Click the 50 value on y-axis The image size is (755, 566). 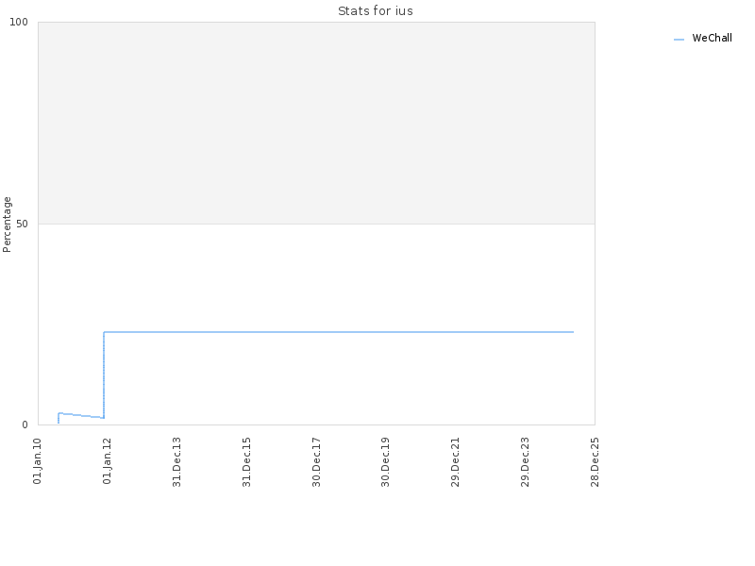(22, 224)
